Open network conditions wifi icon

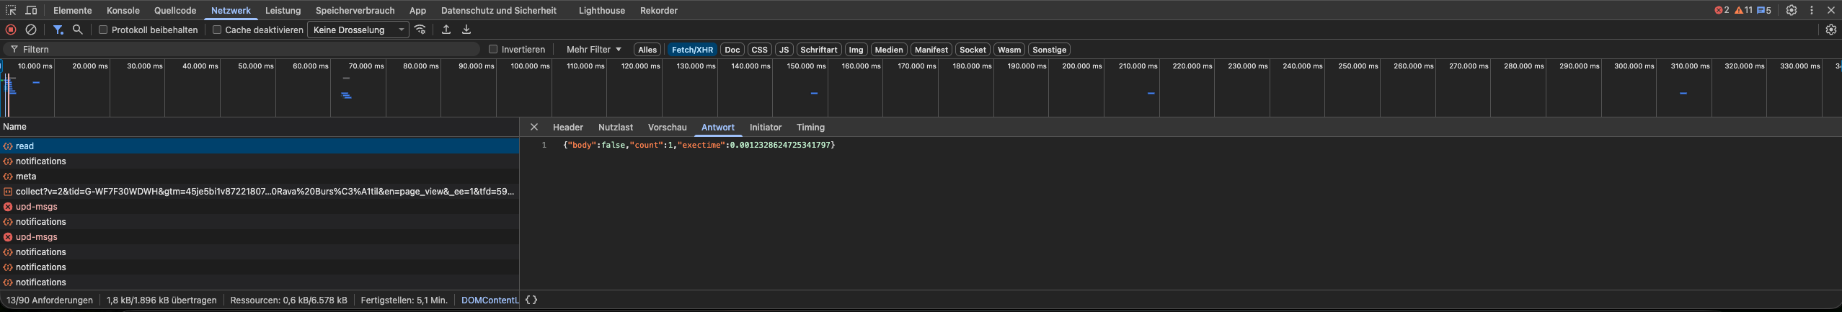click(420, 30)
